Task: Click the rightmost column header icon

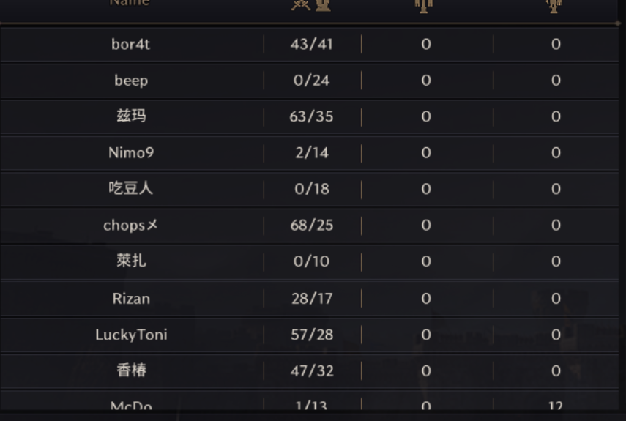Action: [554, 6]
